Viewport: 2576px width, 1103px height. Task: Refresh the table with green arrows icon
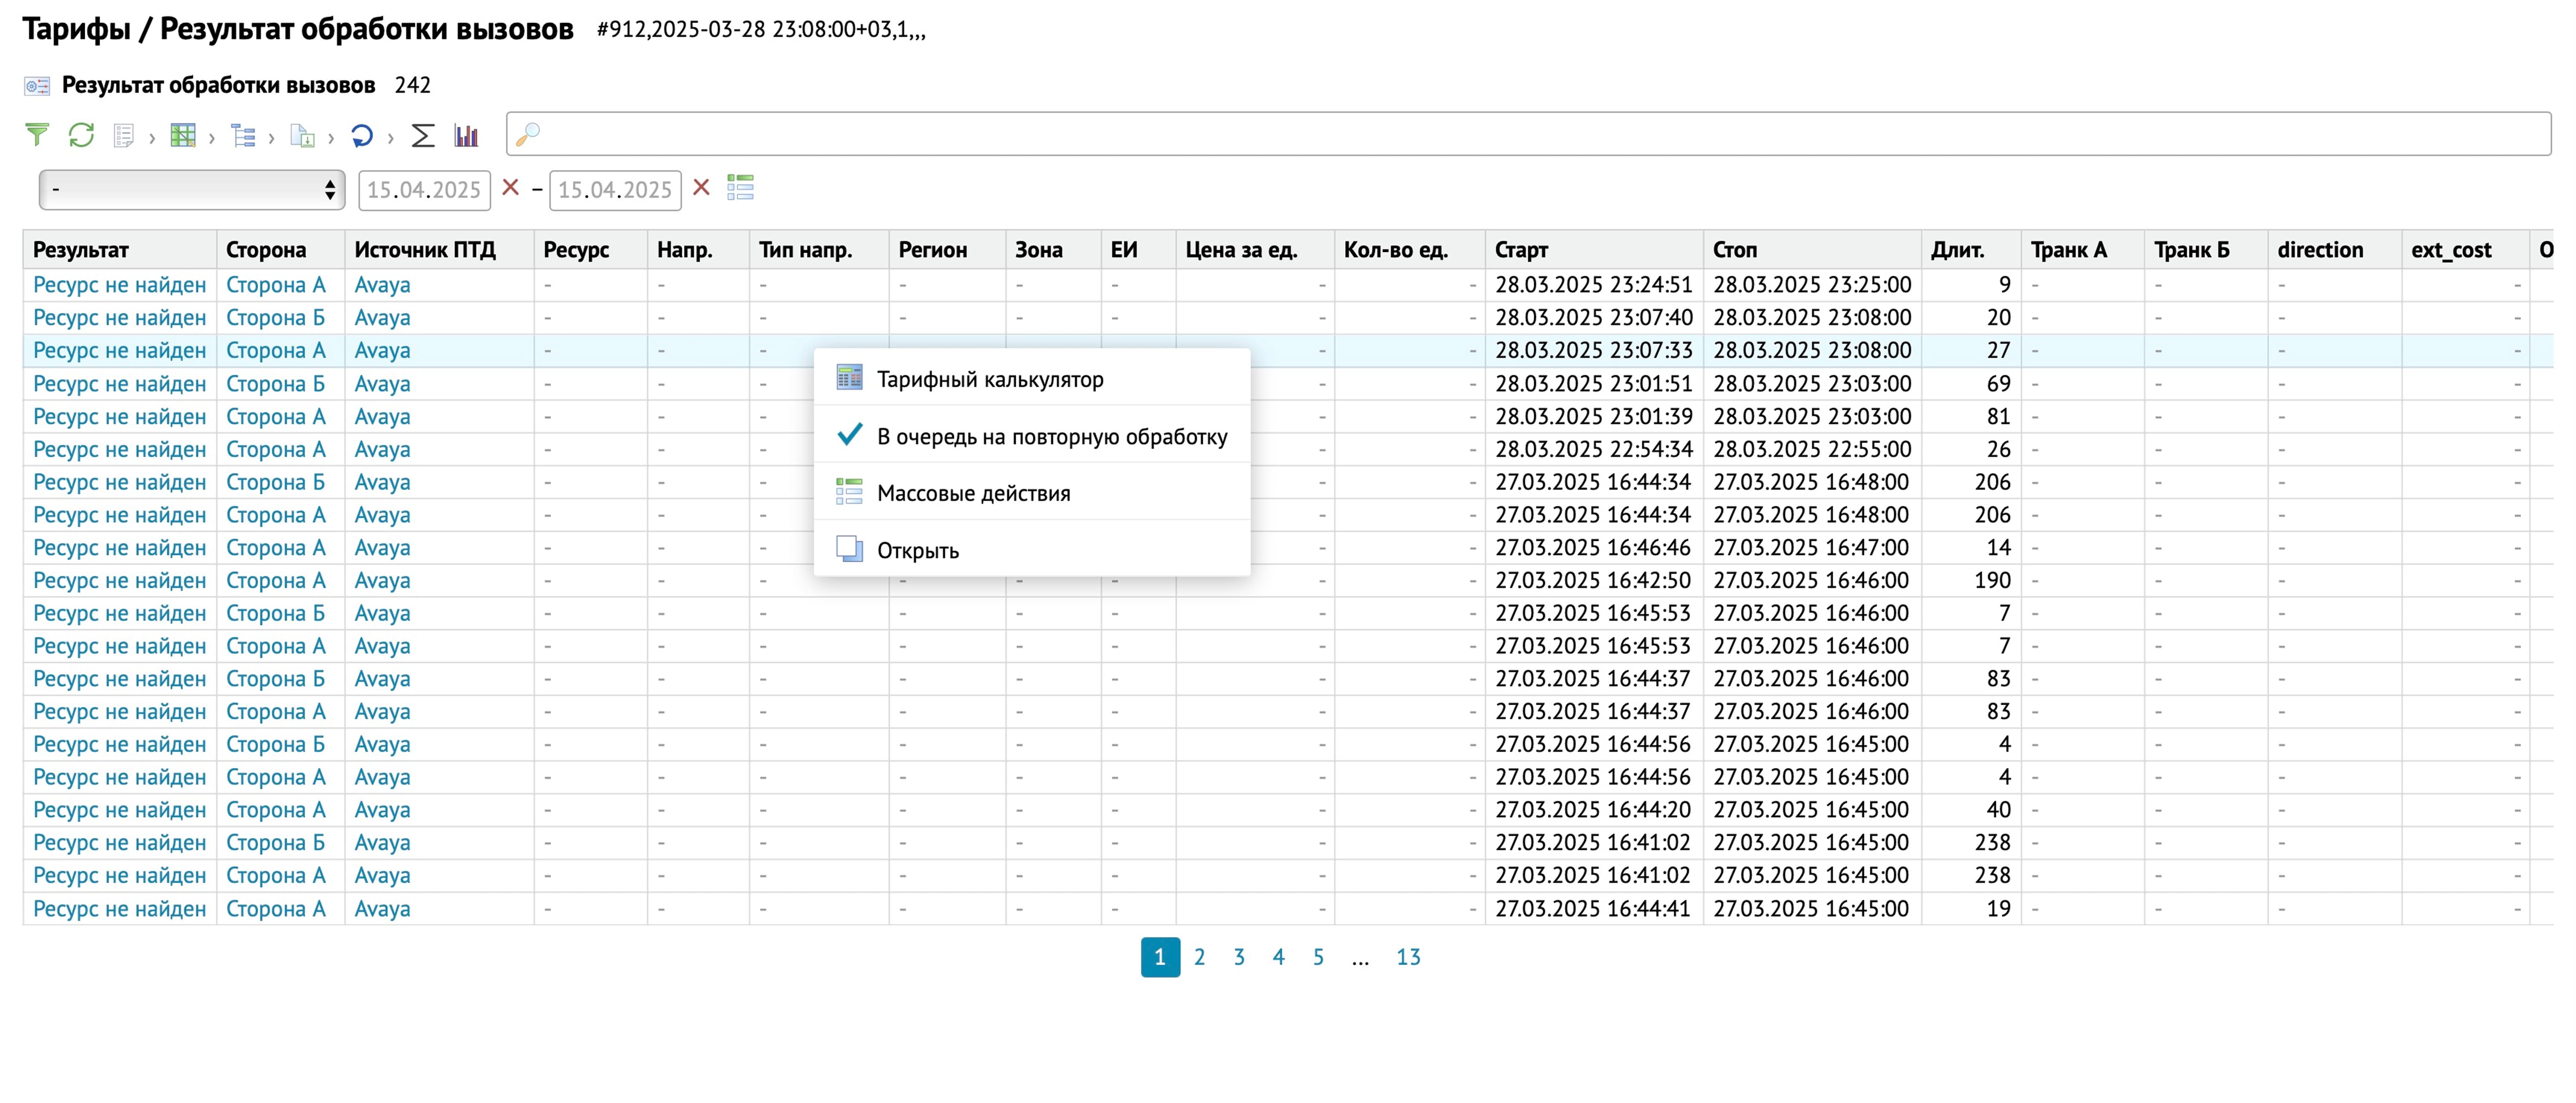coord(81,135)
